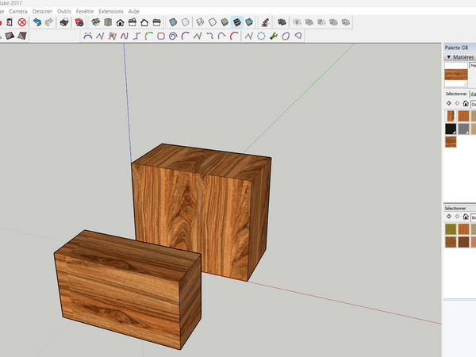The image size is (476, 357).
Task: Click the current wood material preview thumbnail
Action: click(x=455, y=75)
